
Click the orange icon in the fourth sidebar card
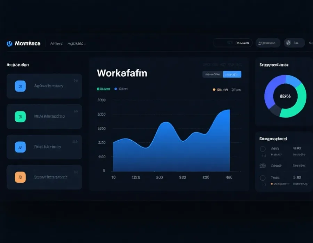point(20,177)
